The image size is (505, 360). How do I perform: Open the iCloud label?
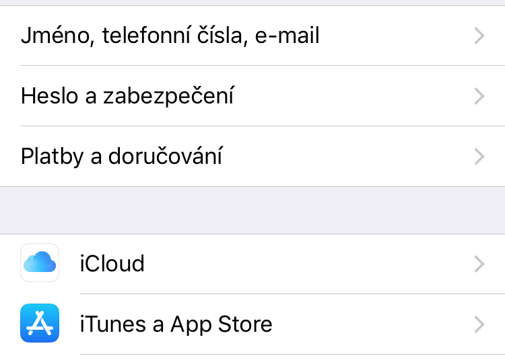112,263
